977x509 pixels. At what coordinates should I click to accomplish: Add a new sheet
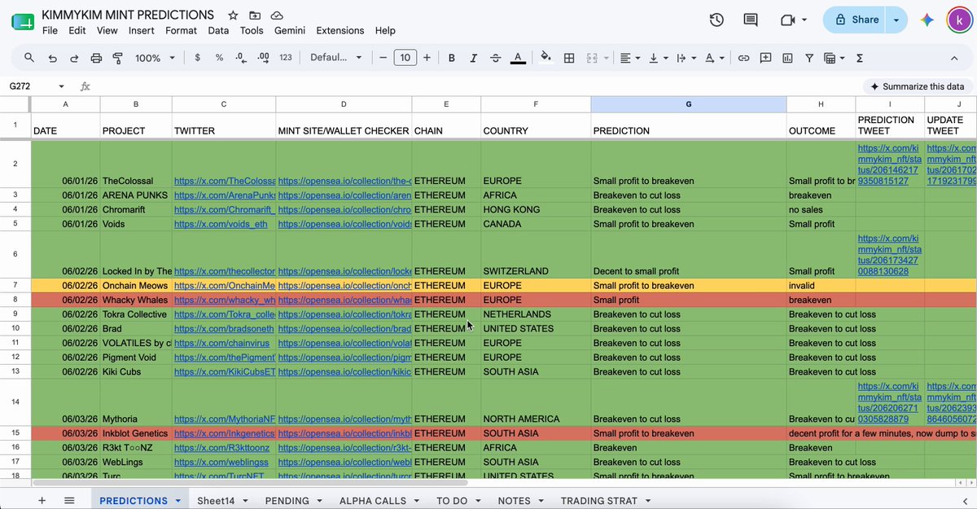point(42,501)
